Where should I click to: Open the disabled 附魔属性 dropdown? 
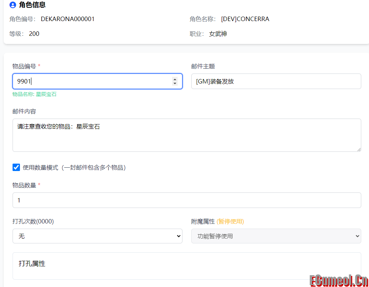[276, 236]
